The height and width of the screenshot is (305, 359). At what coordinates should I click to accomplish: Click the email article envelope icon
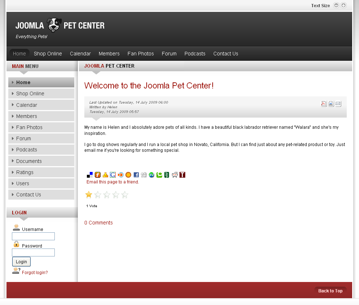(338, 104)
